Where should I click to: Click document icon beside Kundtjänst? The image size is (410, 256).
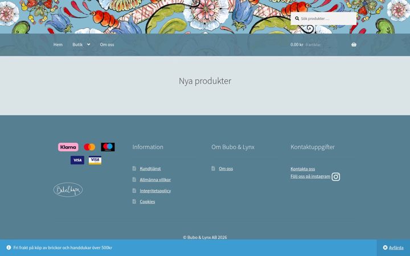(x=134, y=168)
